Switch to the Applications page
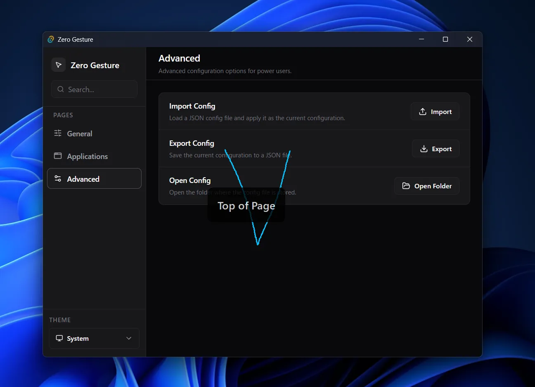 point(87,156)
